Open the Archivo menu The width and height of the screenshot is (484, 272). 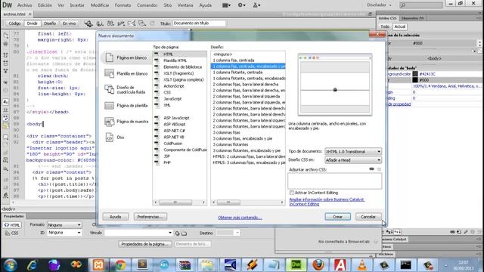[x=25, y=5]
